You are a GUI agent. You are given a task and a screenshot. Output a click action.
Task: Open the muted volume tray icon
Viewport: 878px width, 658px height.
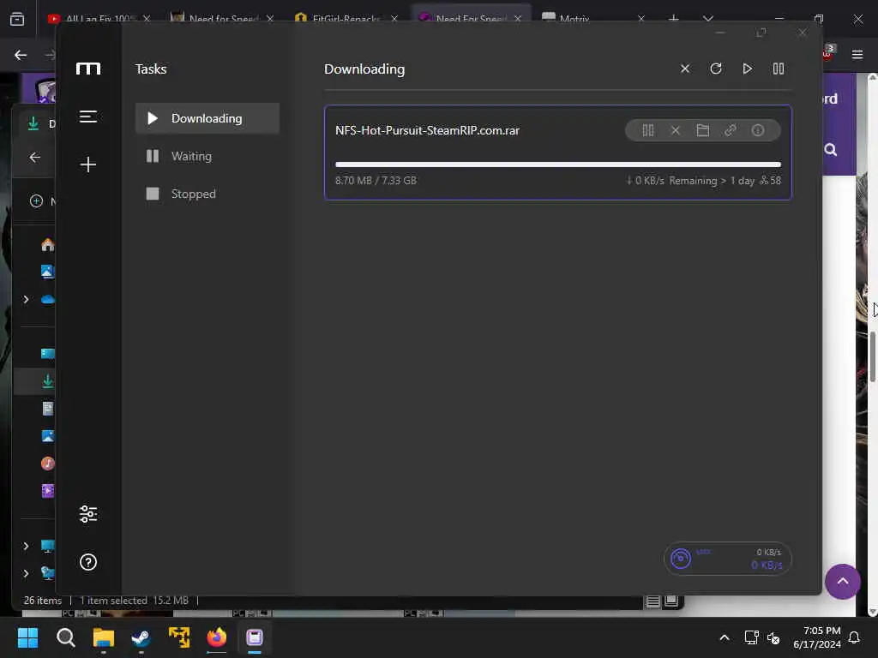[x=773, y=637]
